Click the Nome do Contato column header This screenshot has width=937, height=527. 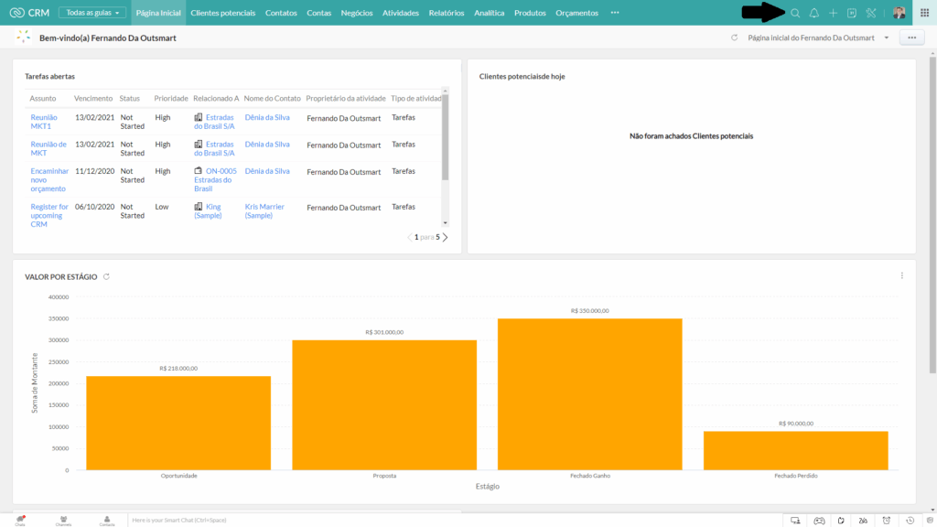point(272,99)
